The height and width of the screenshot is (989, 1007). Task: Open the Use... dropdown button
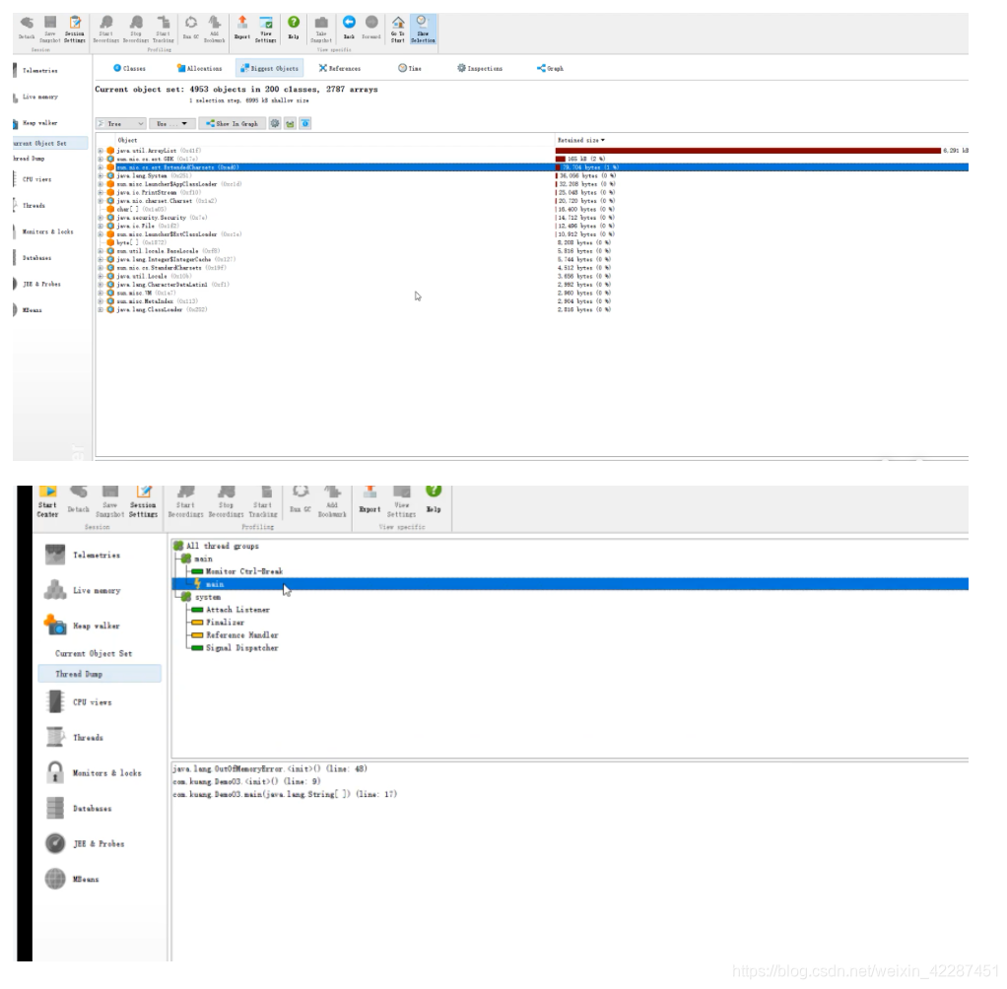click(172, 123)
